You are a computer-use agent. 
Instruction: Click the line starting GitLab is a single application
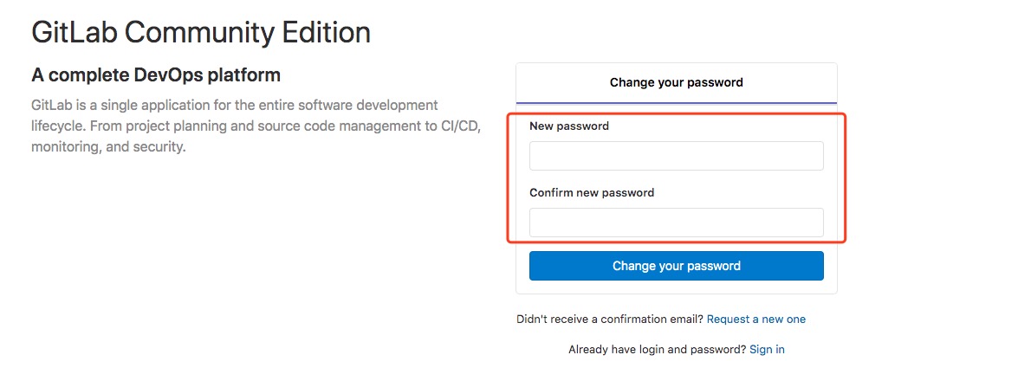234,106
